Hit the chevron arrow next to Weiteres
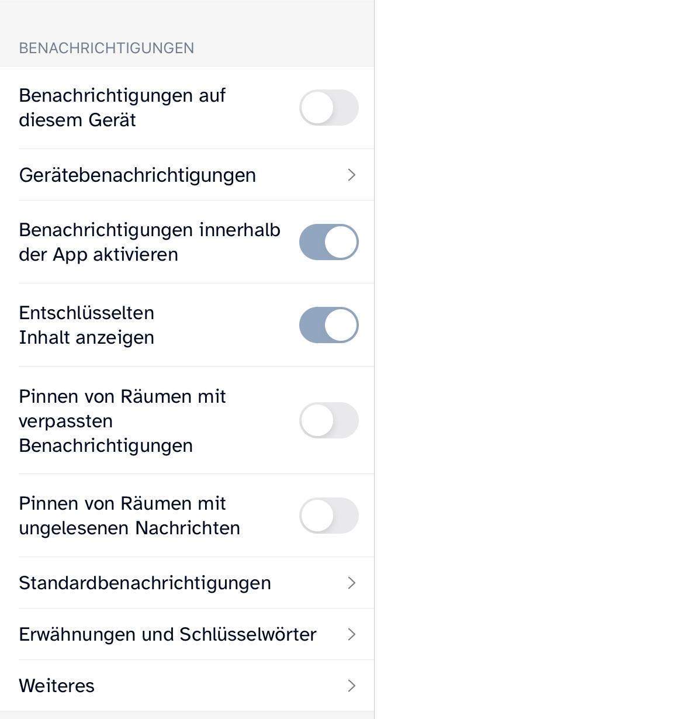Screen dimensions: 692x719 pos(351,686)
